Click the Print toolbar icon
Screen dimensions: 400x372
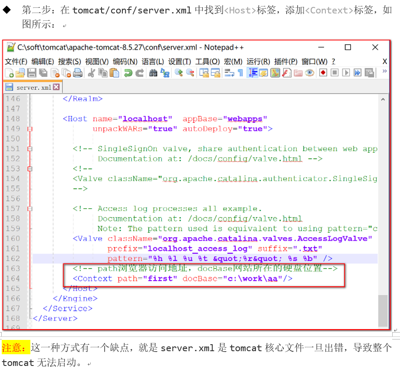pos(78,73)
